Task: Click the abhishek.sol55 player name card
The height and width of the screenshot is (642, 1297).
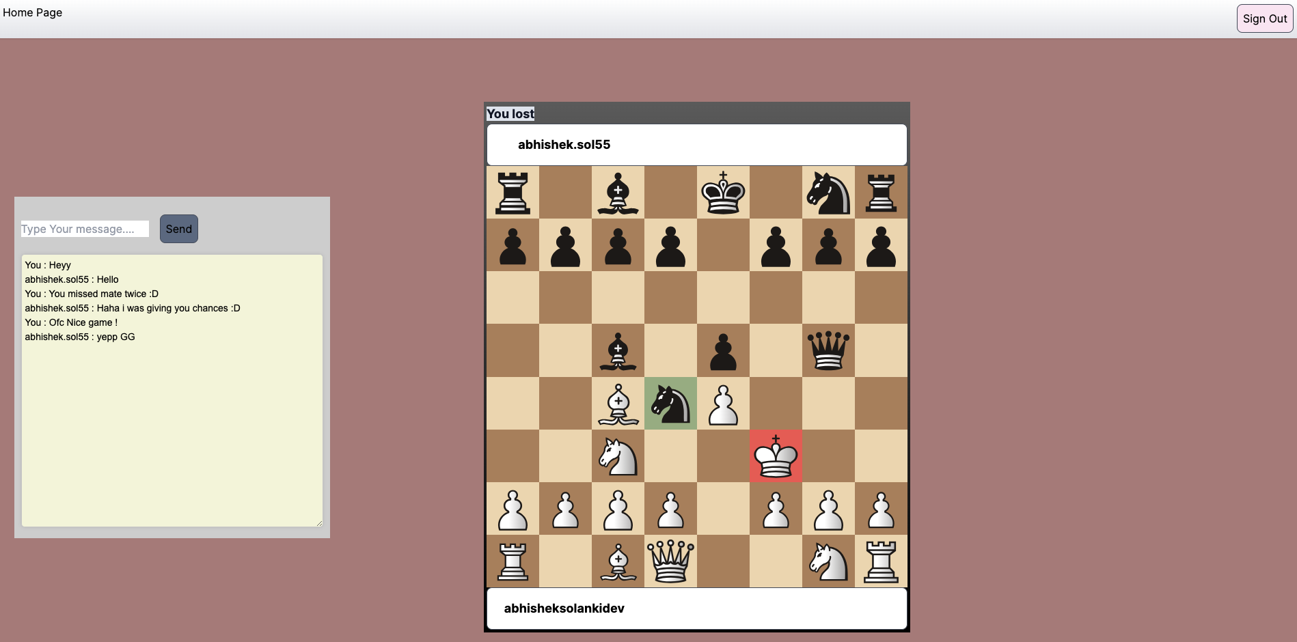Action: click(x=696, y=145)
